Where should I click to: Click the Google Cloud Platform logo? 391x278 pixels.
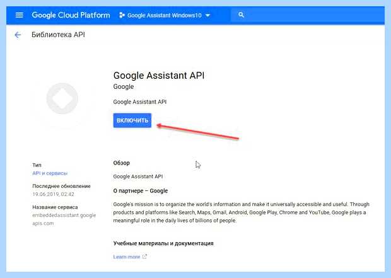[x=71, y=15]
